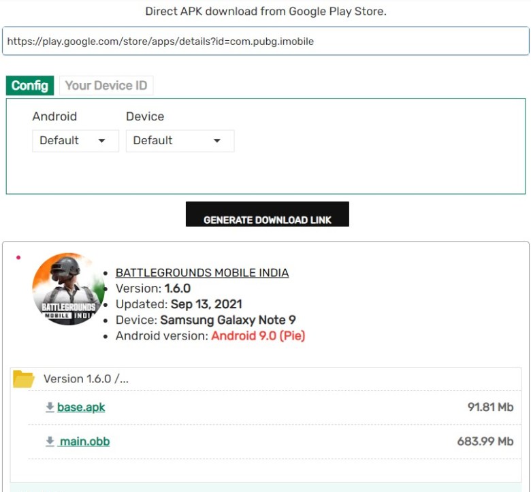The width and height of the screenshot is (531, 492).
Task: Click the Sep 13, 2021 updated date
Action: 206,304
